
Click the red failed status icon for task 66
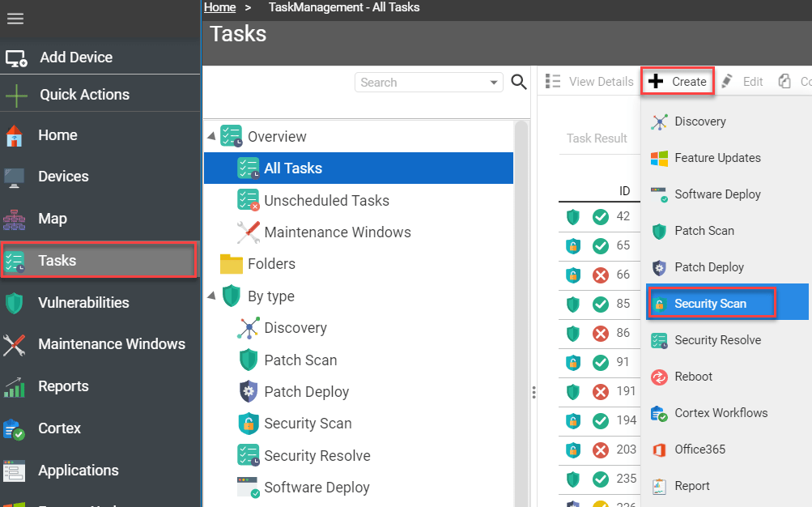[601, 275]
